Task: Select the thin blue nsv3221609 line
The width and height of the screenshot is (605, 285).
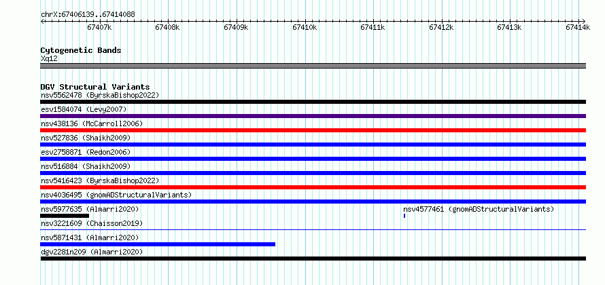Action: [313, 230]
